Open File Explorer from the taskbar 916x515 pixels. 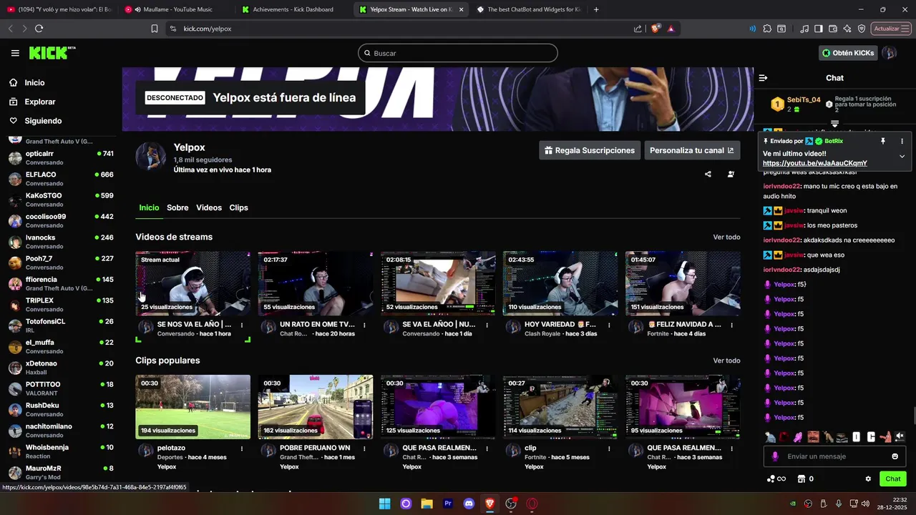[x=427, y=504]
